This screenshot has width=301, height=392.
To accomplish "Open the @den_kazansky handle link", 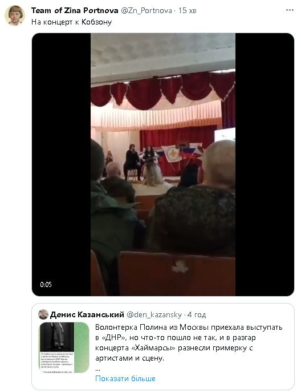I will [154, 314].
